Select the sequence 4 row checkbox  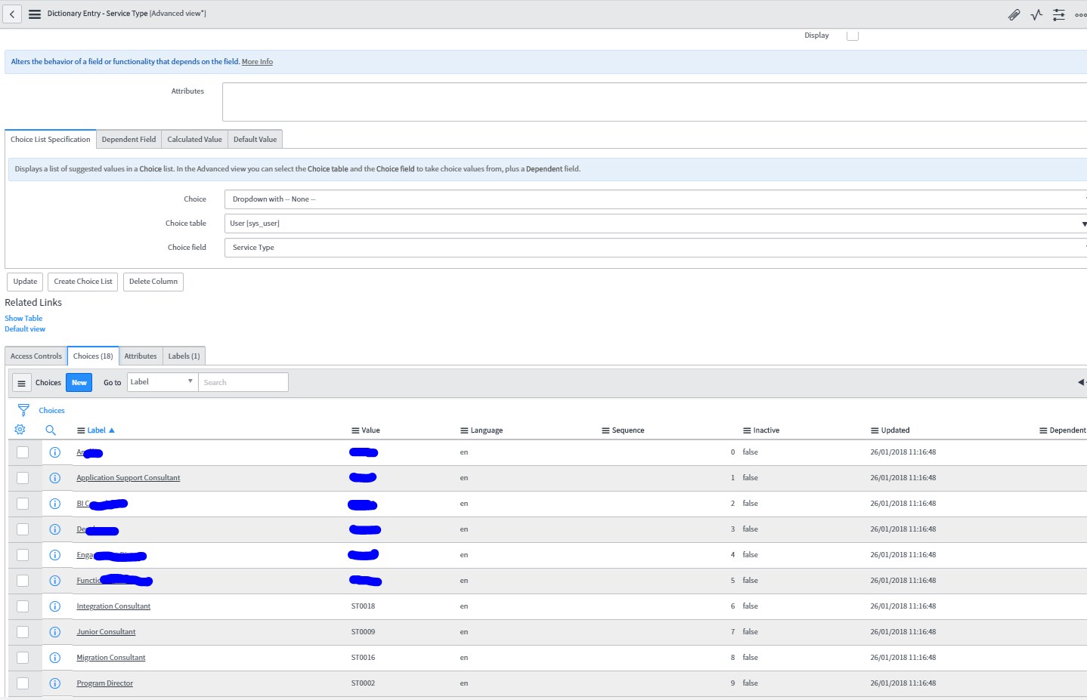23,555
